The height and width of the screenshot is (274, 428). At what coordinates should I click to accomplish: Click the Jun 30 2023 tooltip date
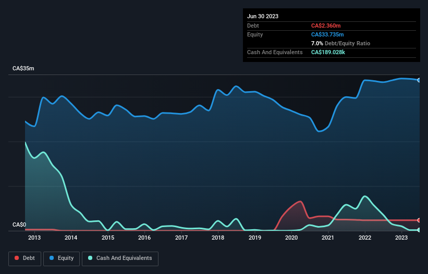pos(263,16)
